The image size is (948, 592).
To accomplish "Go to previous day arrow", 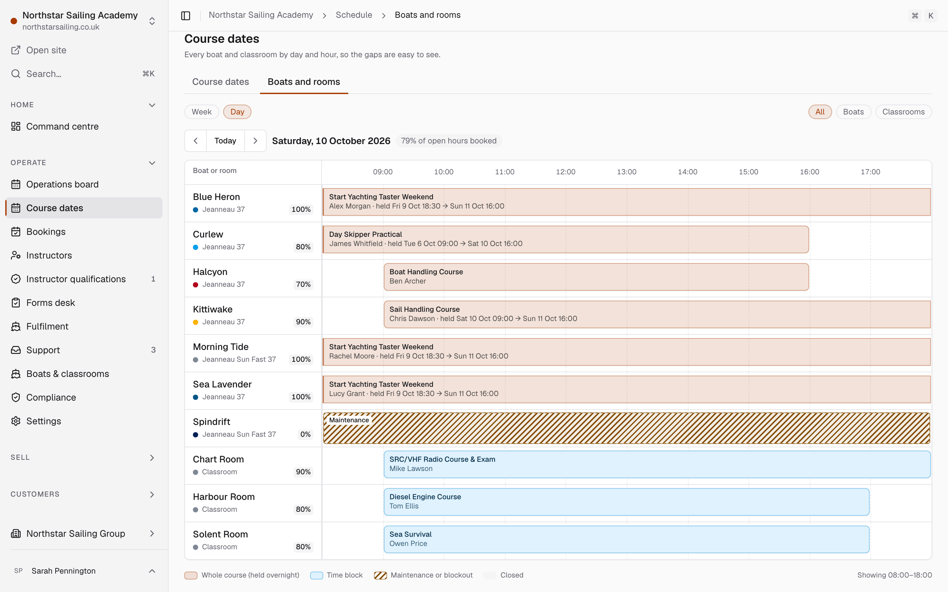I will [196, 141].
